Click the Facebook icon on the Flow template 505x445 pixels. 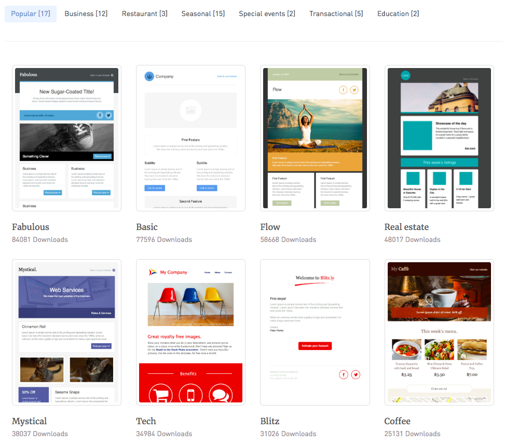click(343, 90)
